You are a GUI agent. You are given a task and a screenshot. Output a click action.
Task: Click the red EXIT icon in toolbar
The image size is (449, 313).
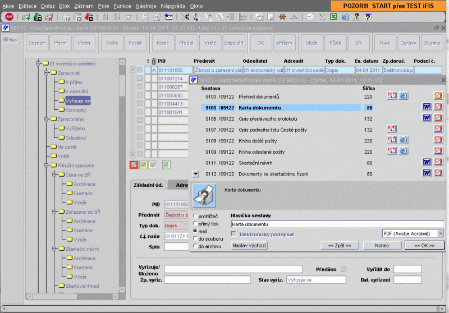point(9,17)
